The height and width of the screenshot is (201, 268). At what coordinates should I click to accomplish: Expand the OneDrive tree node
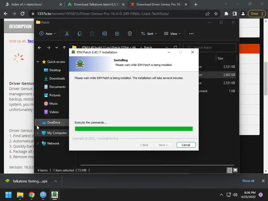pos(38,122)
